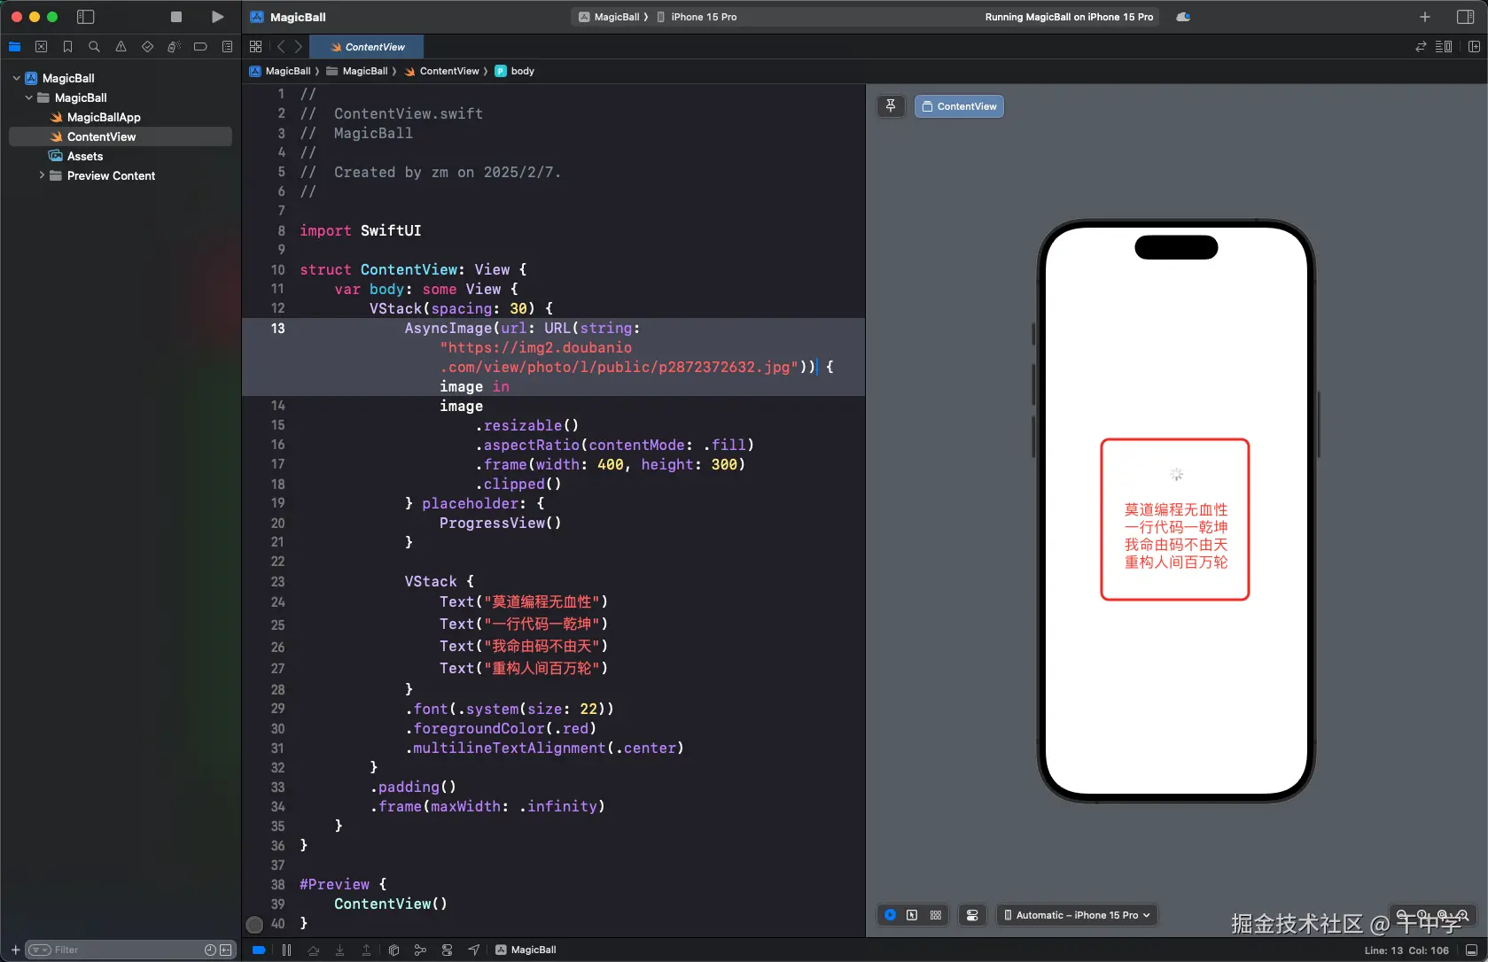Step over in the debug bar
Viewport: 1488px width, 962px height.
tap(314, 950)
